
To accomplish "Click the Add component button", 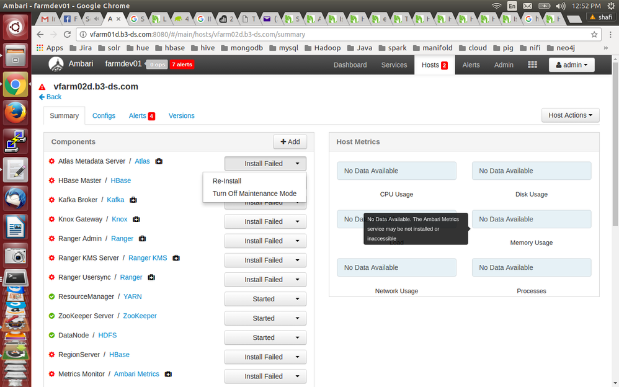I will coord(290,142).
